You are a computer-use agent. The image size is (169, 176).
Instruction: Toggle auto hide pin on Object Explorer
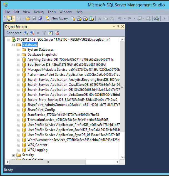pos(118,27)
